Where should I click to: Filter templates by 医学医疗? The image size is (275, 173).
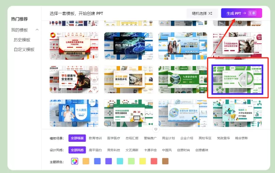pyautogui.click(x=114, y=138)
